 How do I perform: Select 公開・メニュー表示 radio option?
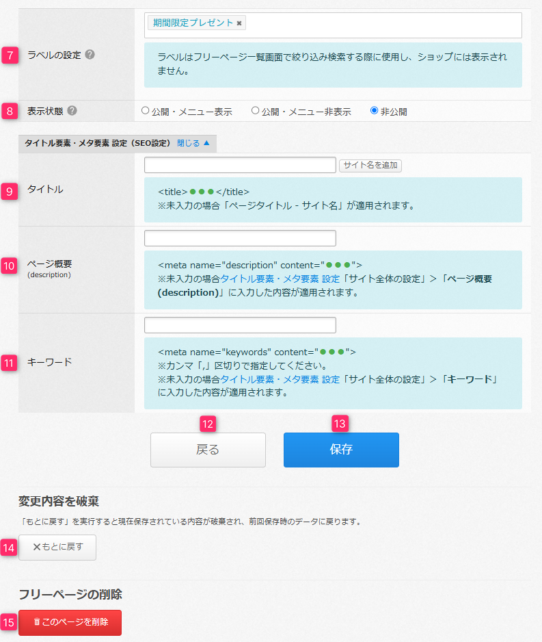coord(145,110)
